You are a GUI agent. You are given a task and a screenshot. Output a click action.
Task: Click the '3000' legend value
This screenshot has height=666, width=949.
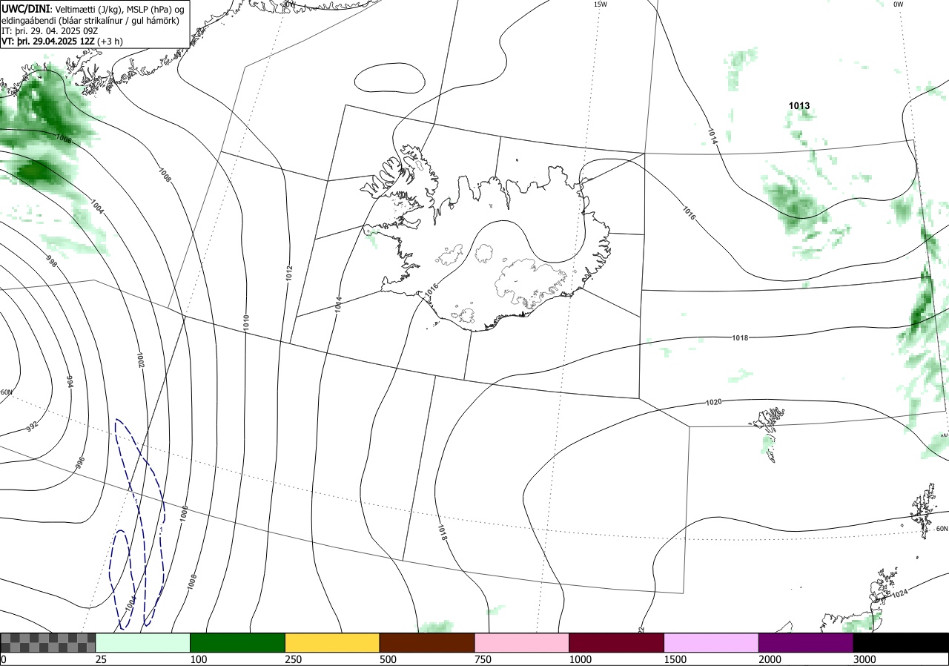(864, 659)
